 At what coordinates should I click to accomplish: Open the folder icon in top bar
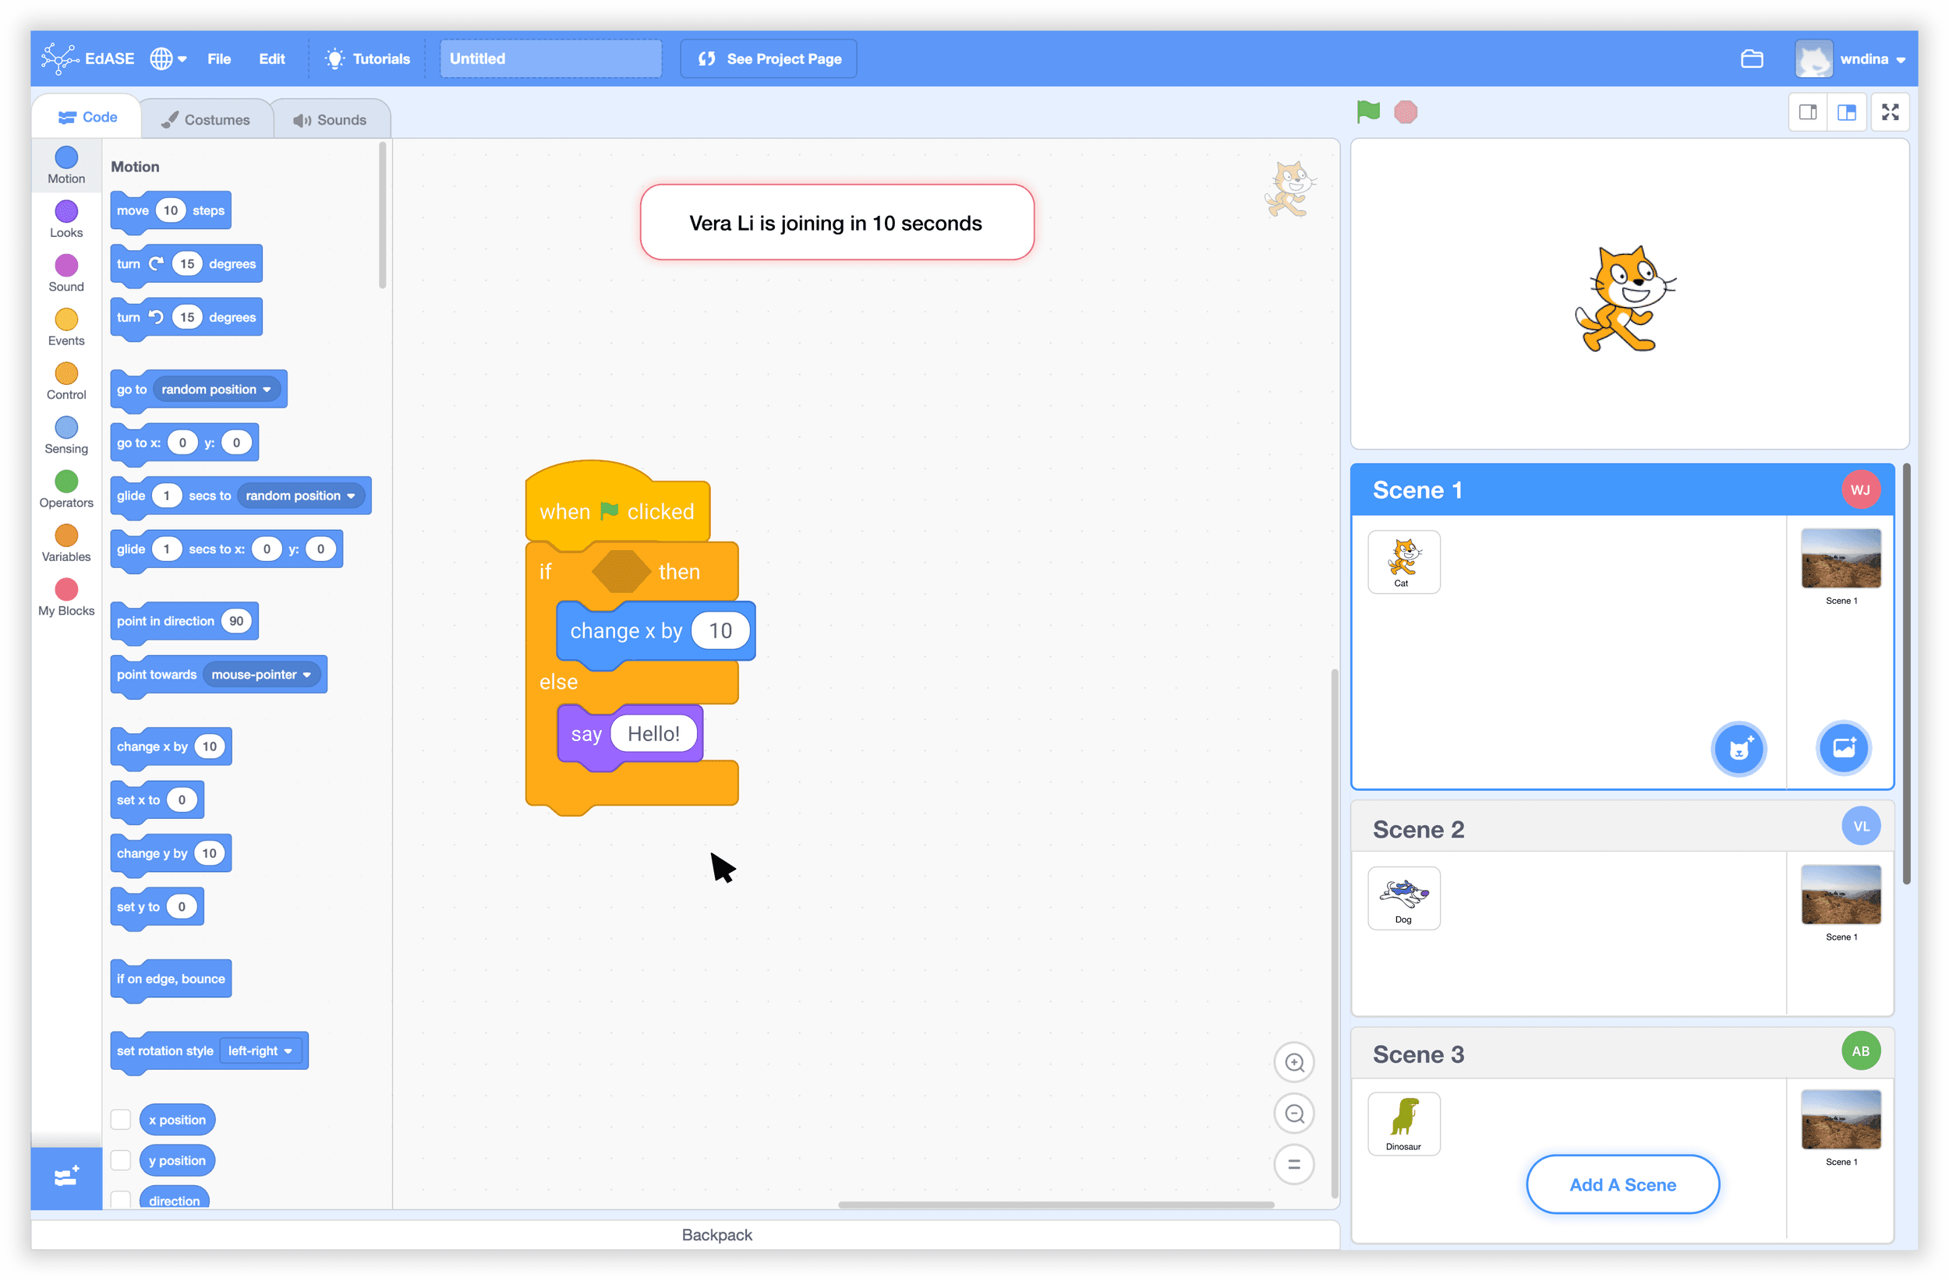click(x=1752, y=59)
